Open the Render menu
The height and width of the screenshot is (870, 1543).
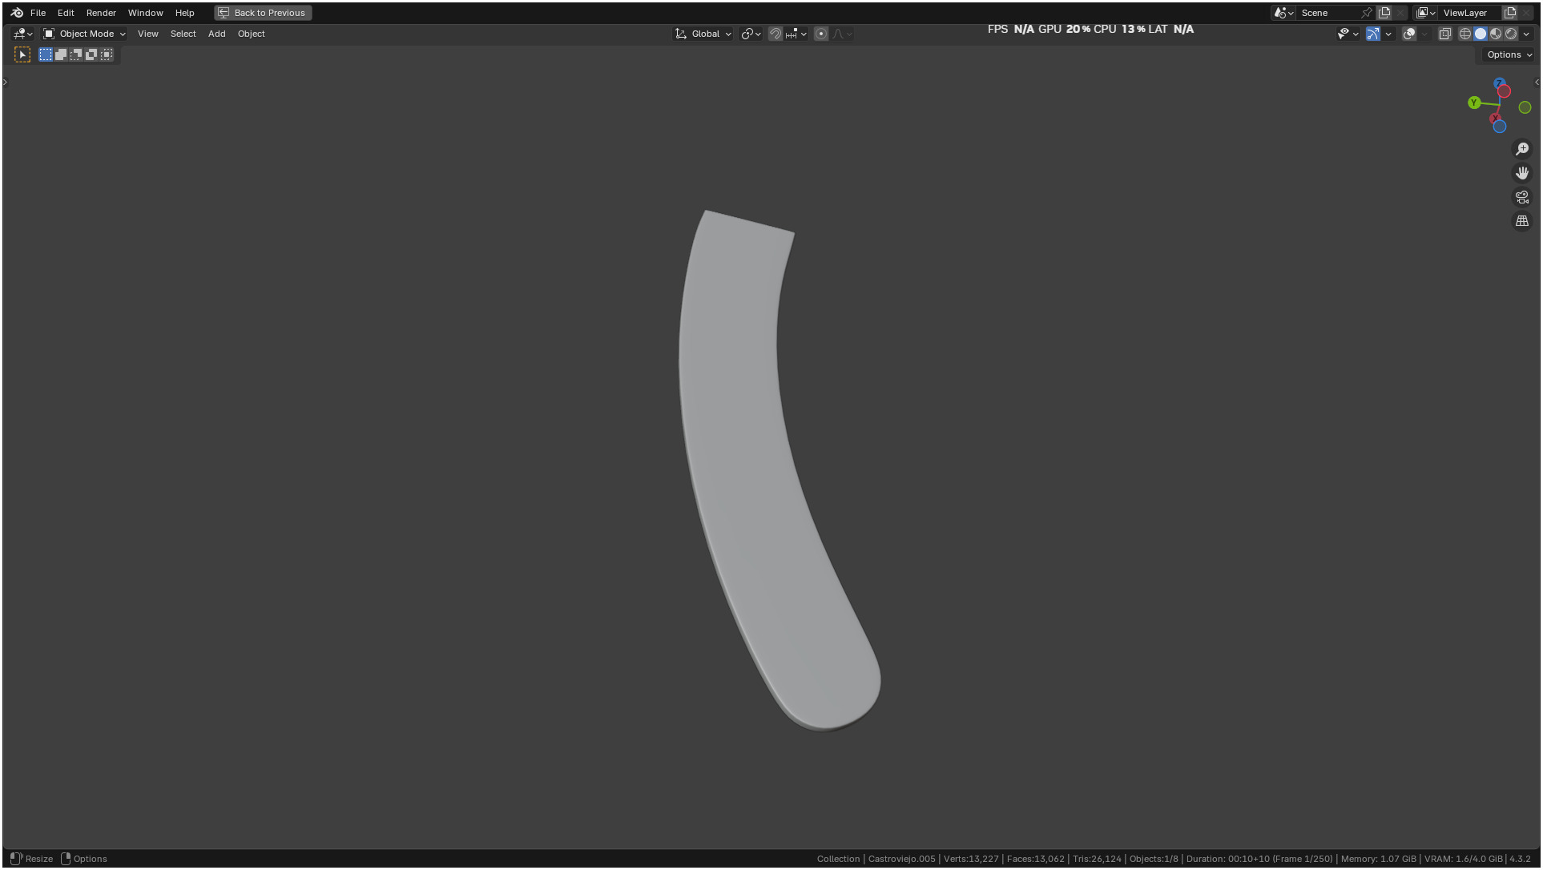point(101,13)
